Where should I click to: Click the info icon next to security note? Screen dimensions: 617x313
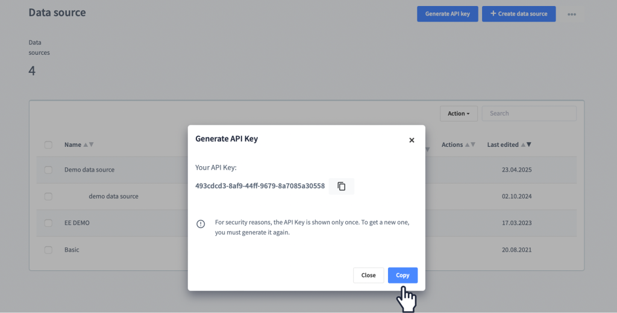(201, 224)
